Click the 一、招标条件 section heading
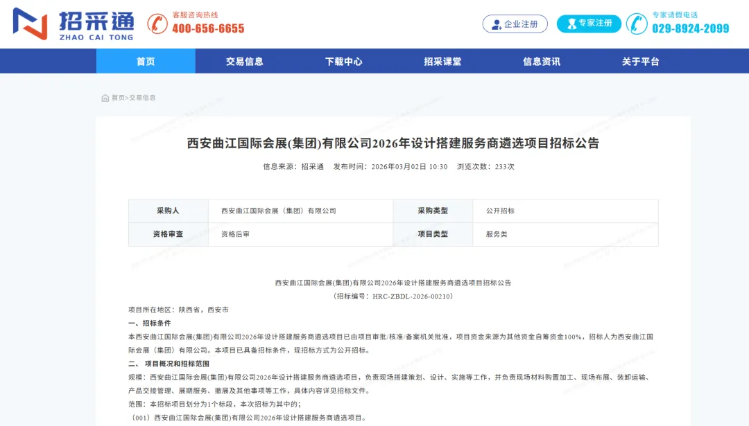The image size is (749, 426). (150, 323)
